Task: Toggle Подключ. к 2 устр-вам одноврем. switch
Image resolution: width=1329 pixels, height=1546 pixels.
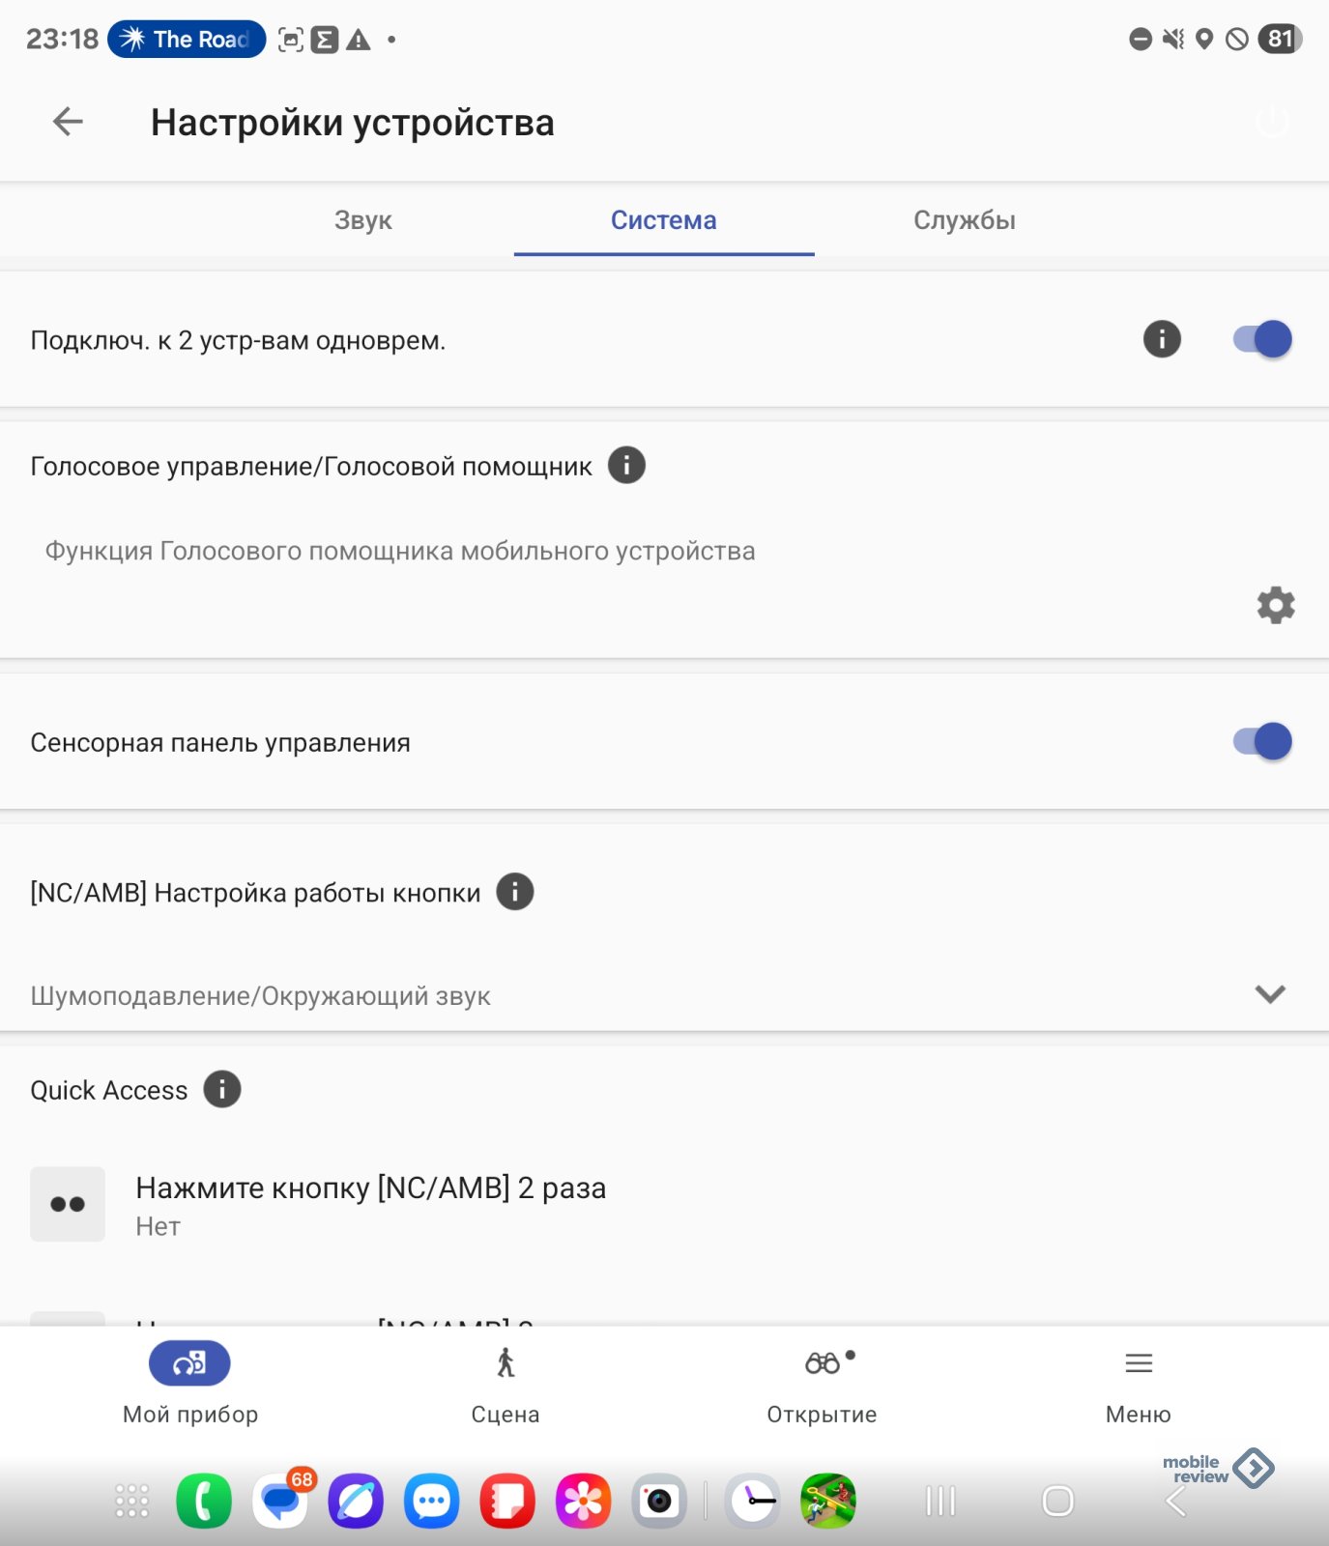Action: pos(1262,339)
